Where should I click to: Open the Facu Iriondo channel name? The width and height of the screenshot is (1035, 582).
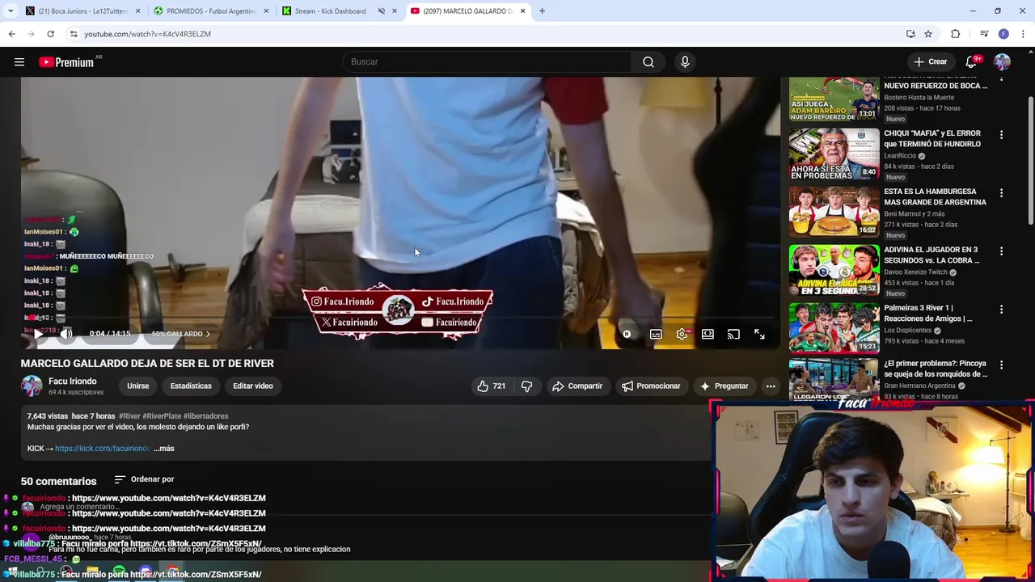click(x=72, y=382)
